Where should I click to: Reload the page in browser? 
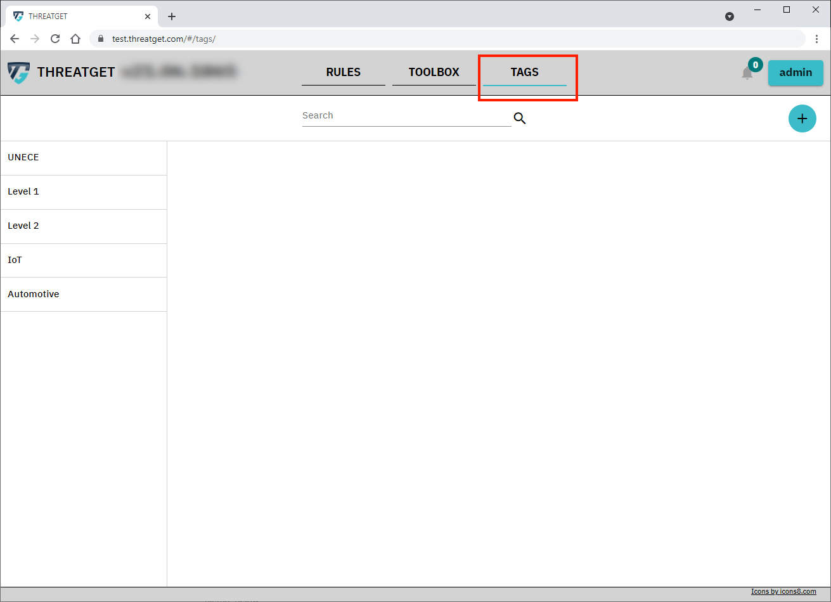click(x=55, y=39)
